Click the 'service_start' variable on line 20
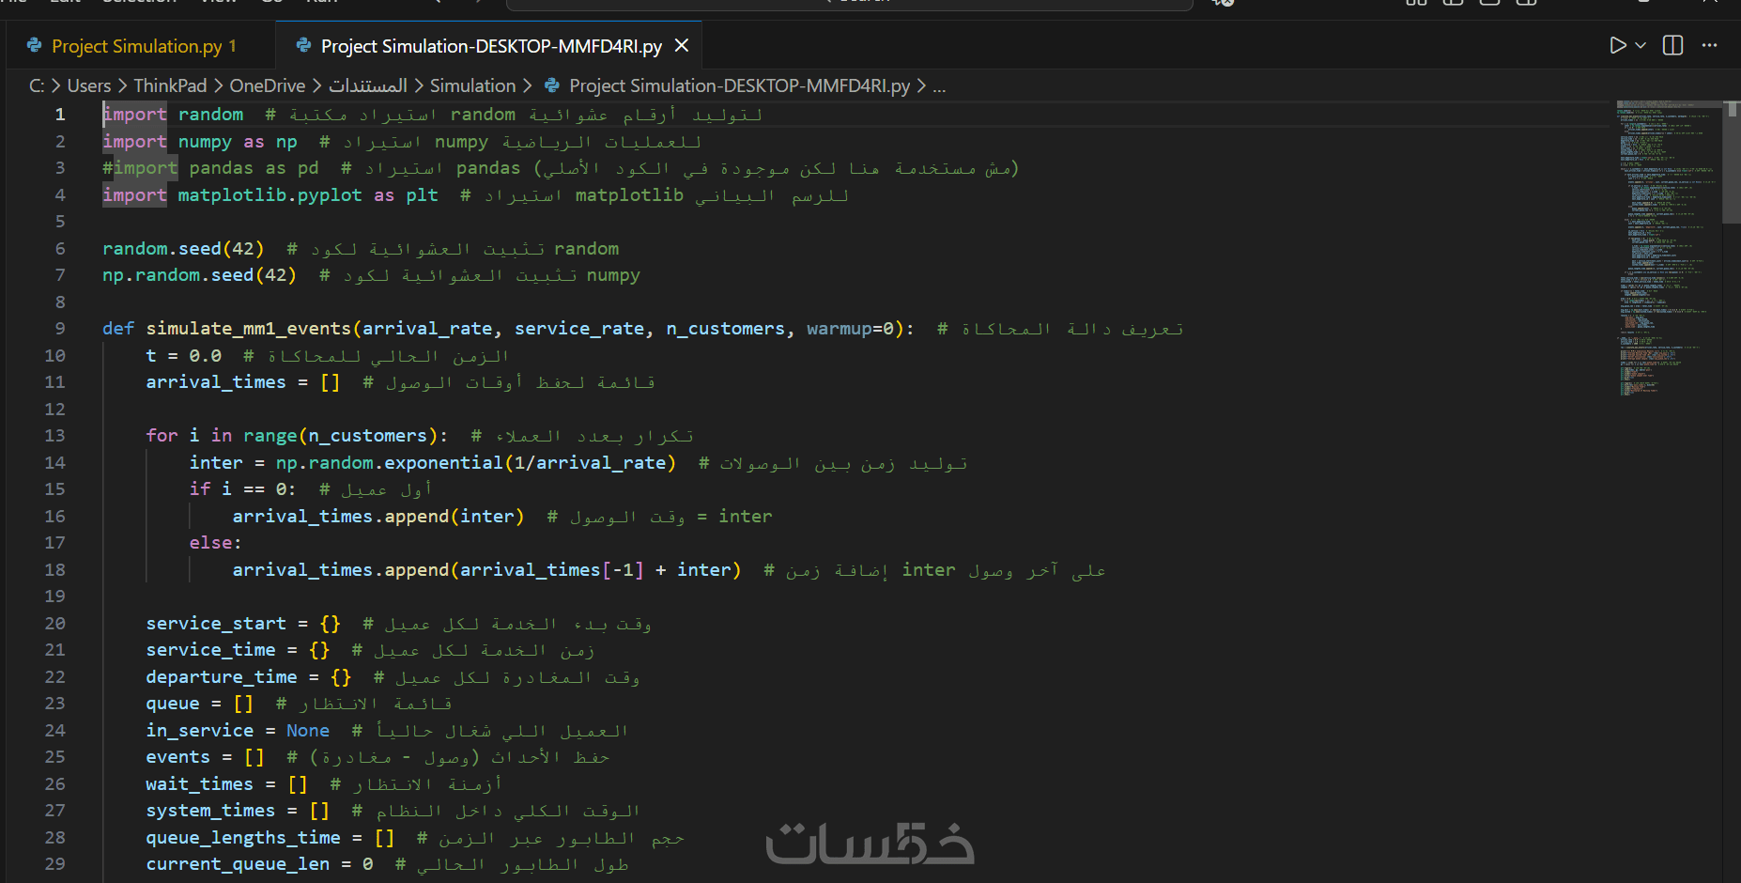 (x=216, y=624)
